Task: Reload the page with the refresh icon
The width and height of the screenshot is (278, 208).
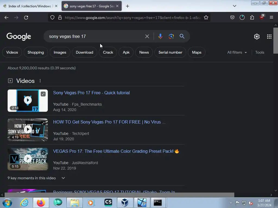Action: (x=26, y=18)
